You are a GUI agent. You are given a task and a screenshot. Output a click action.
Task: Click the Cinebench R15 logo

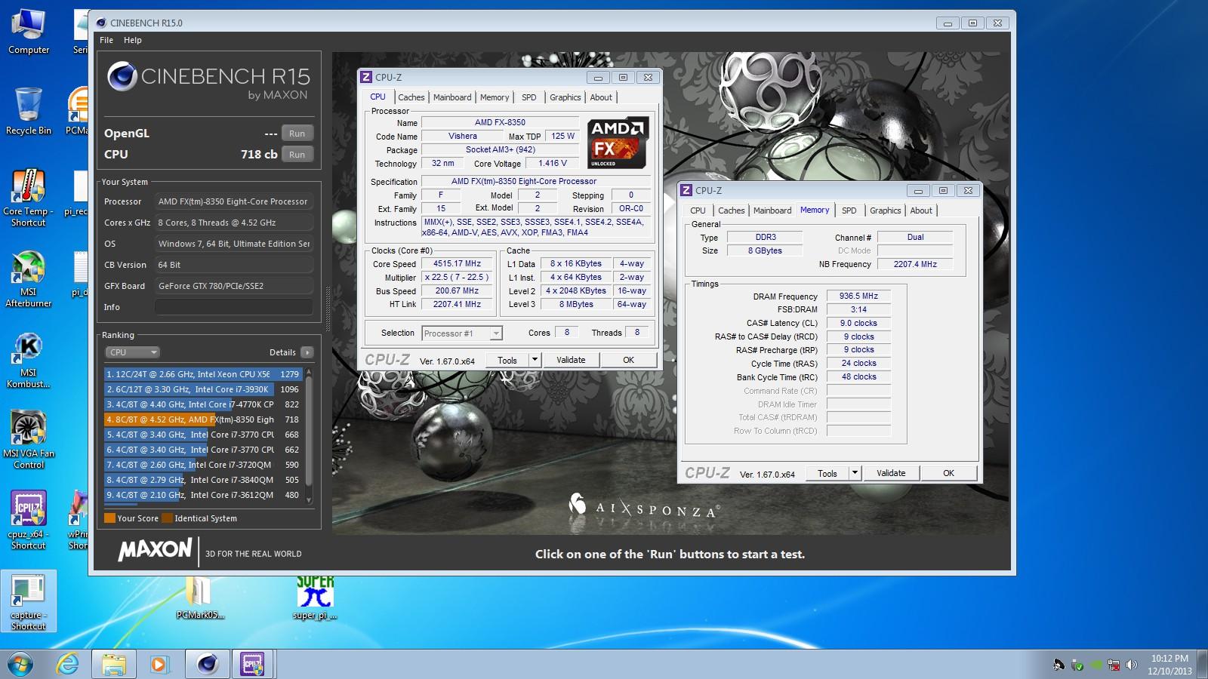(x=208, y=81)
